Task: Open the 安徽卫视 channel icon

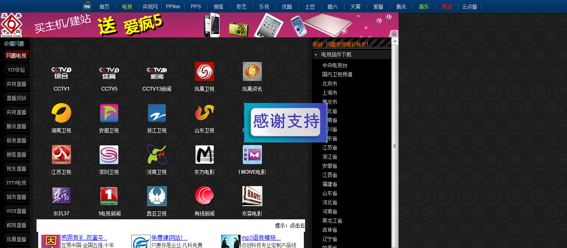Action: click(109, 113)
